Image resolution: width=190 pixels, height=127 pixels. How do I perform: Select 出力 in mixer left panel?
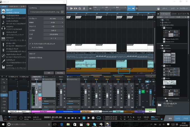click(x=4, y=98)
